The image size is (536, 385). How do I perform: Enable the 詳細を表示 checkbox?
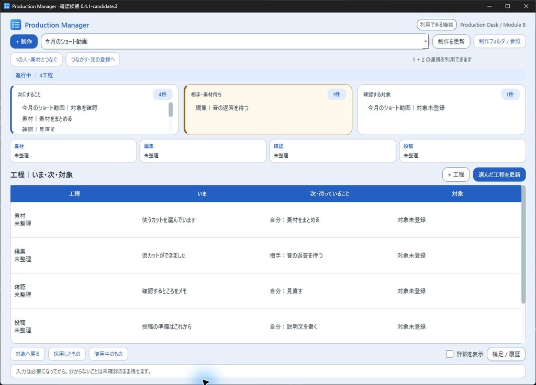[x=450, y=354]
